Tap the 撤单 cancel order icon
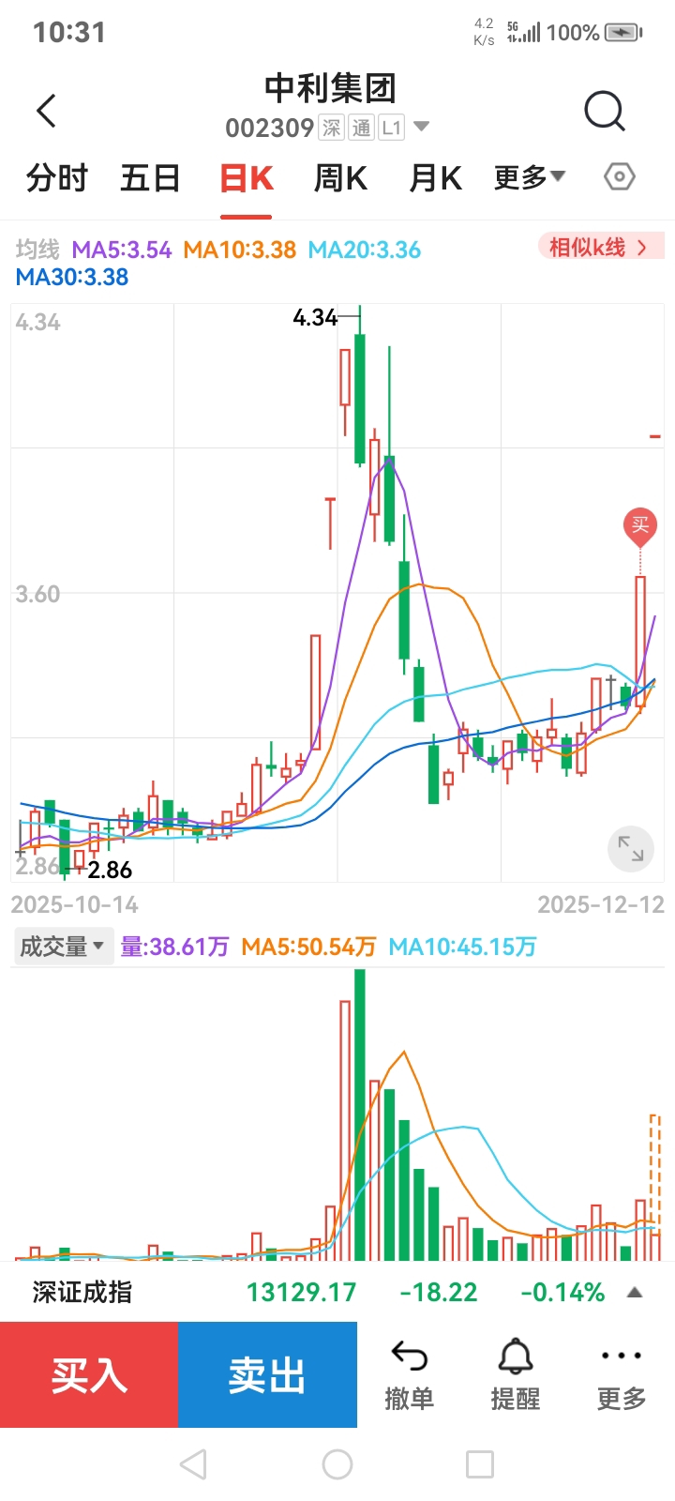 (410, 1376)
